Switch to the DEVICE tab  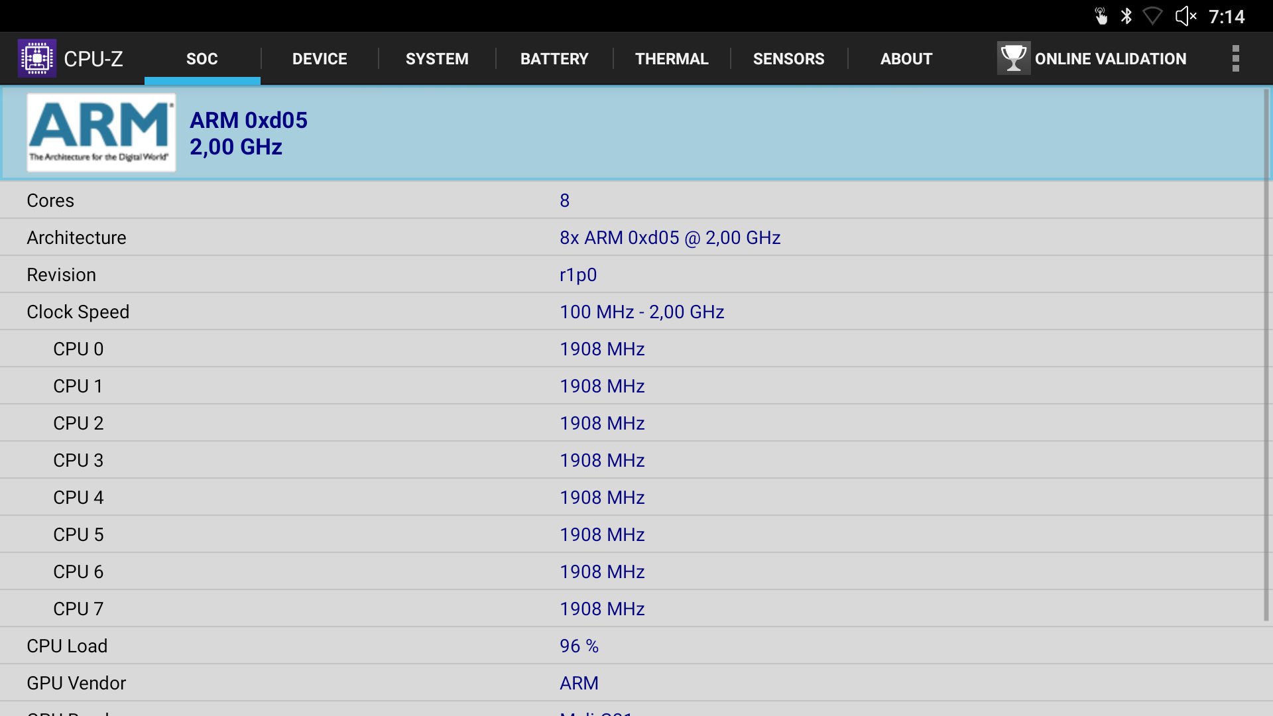[x=320, y=59]
